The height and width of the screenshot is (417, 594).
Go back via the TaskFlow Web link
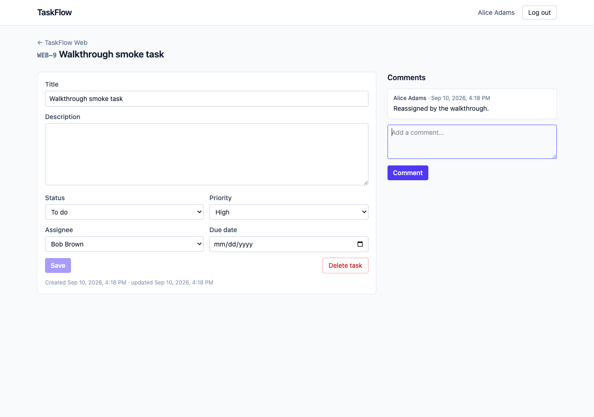(x=62, y=43)
